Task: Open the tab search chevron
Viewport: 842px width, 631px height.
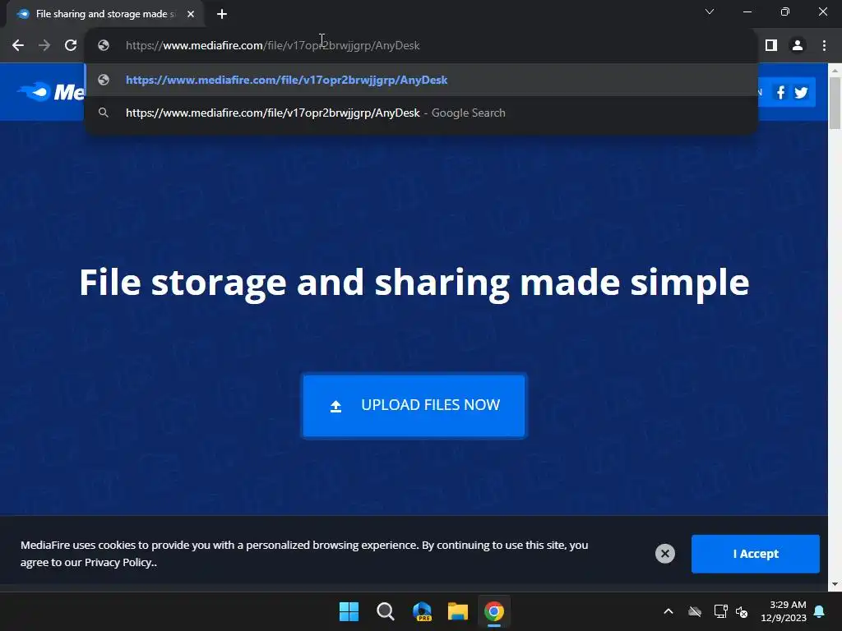Action: [x=710, y=12]
